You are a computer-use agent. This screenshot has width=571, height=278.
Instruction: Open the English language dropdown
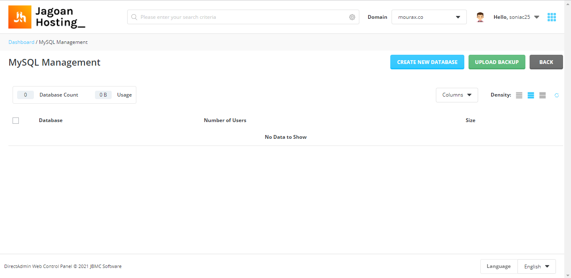click(x=537, y=266)
